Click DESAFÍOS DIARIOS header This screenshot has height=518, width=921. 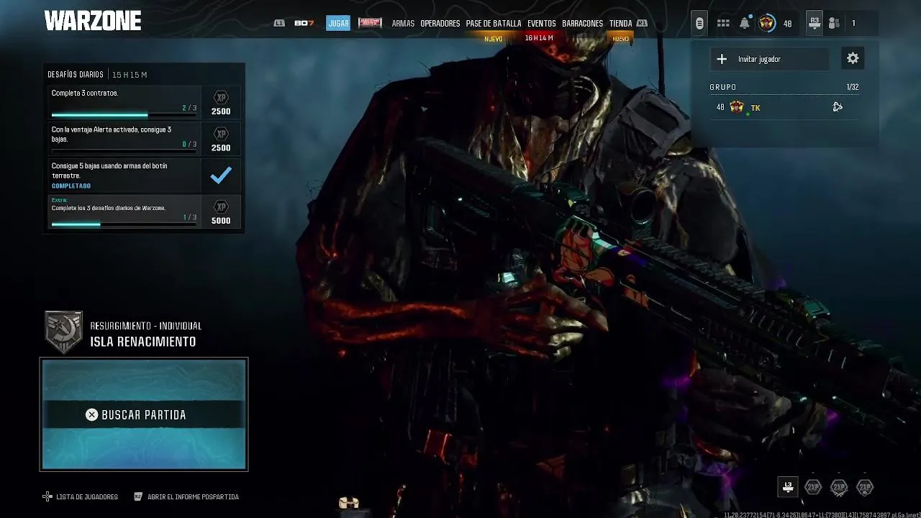[x=76, y=75]
